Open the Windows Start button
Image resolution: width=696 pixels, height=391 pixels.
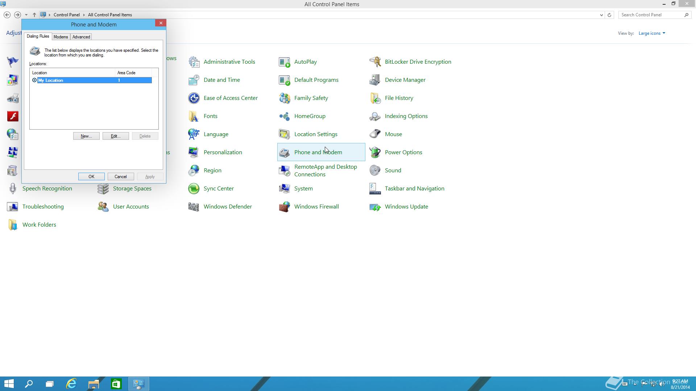(x=9, y=384)
